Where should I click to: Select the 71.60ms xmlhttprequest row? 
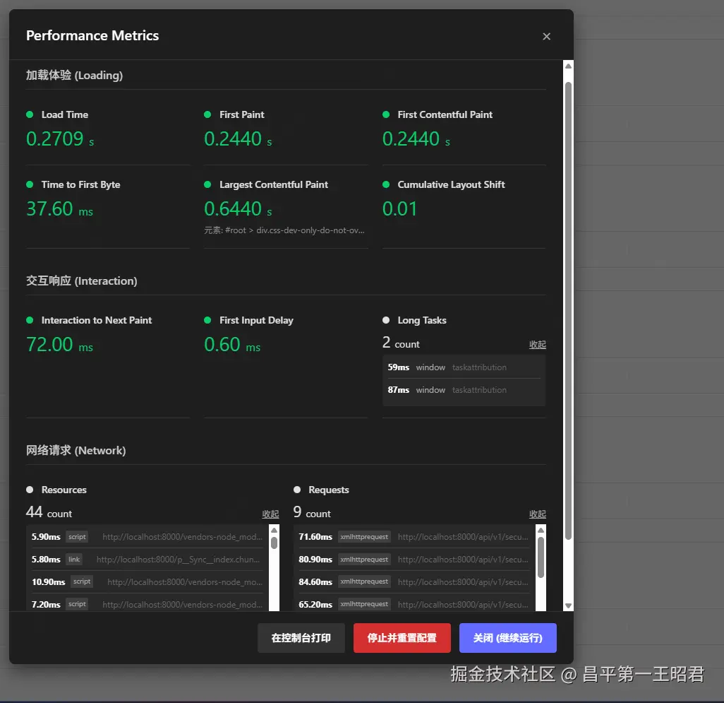(414, 536)
